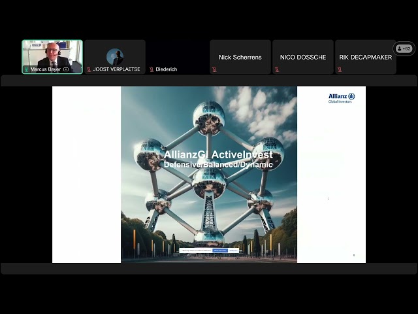Click Joost Verplaetse's profile picture
The image size is (418, 314).
point(115,57)
